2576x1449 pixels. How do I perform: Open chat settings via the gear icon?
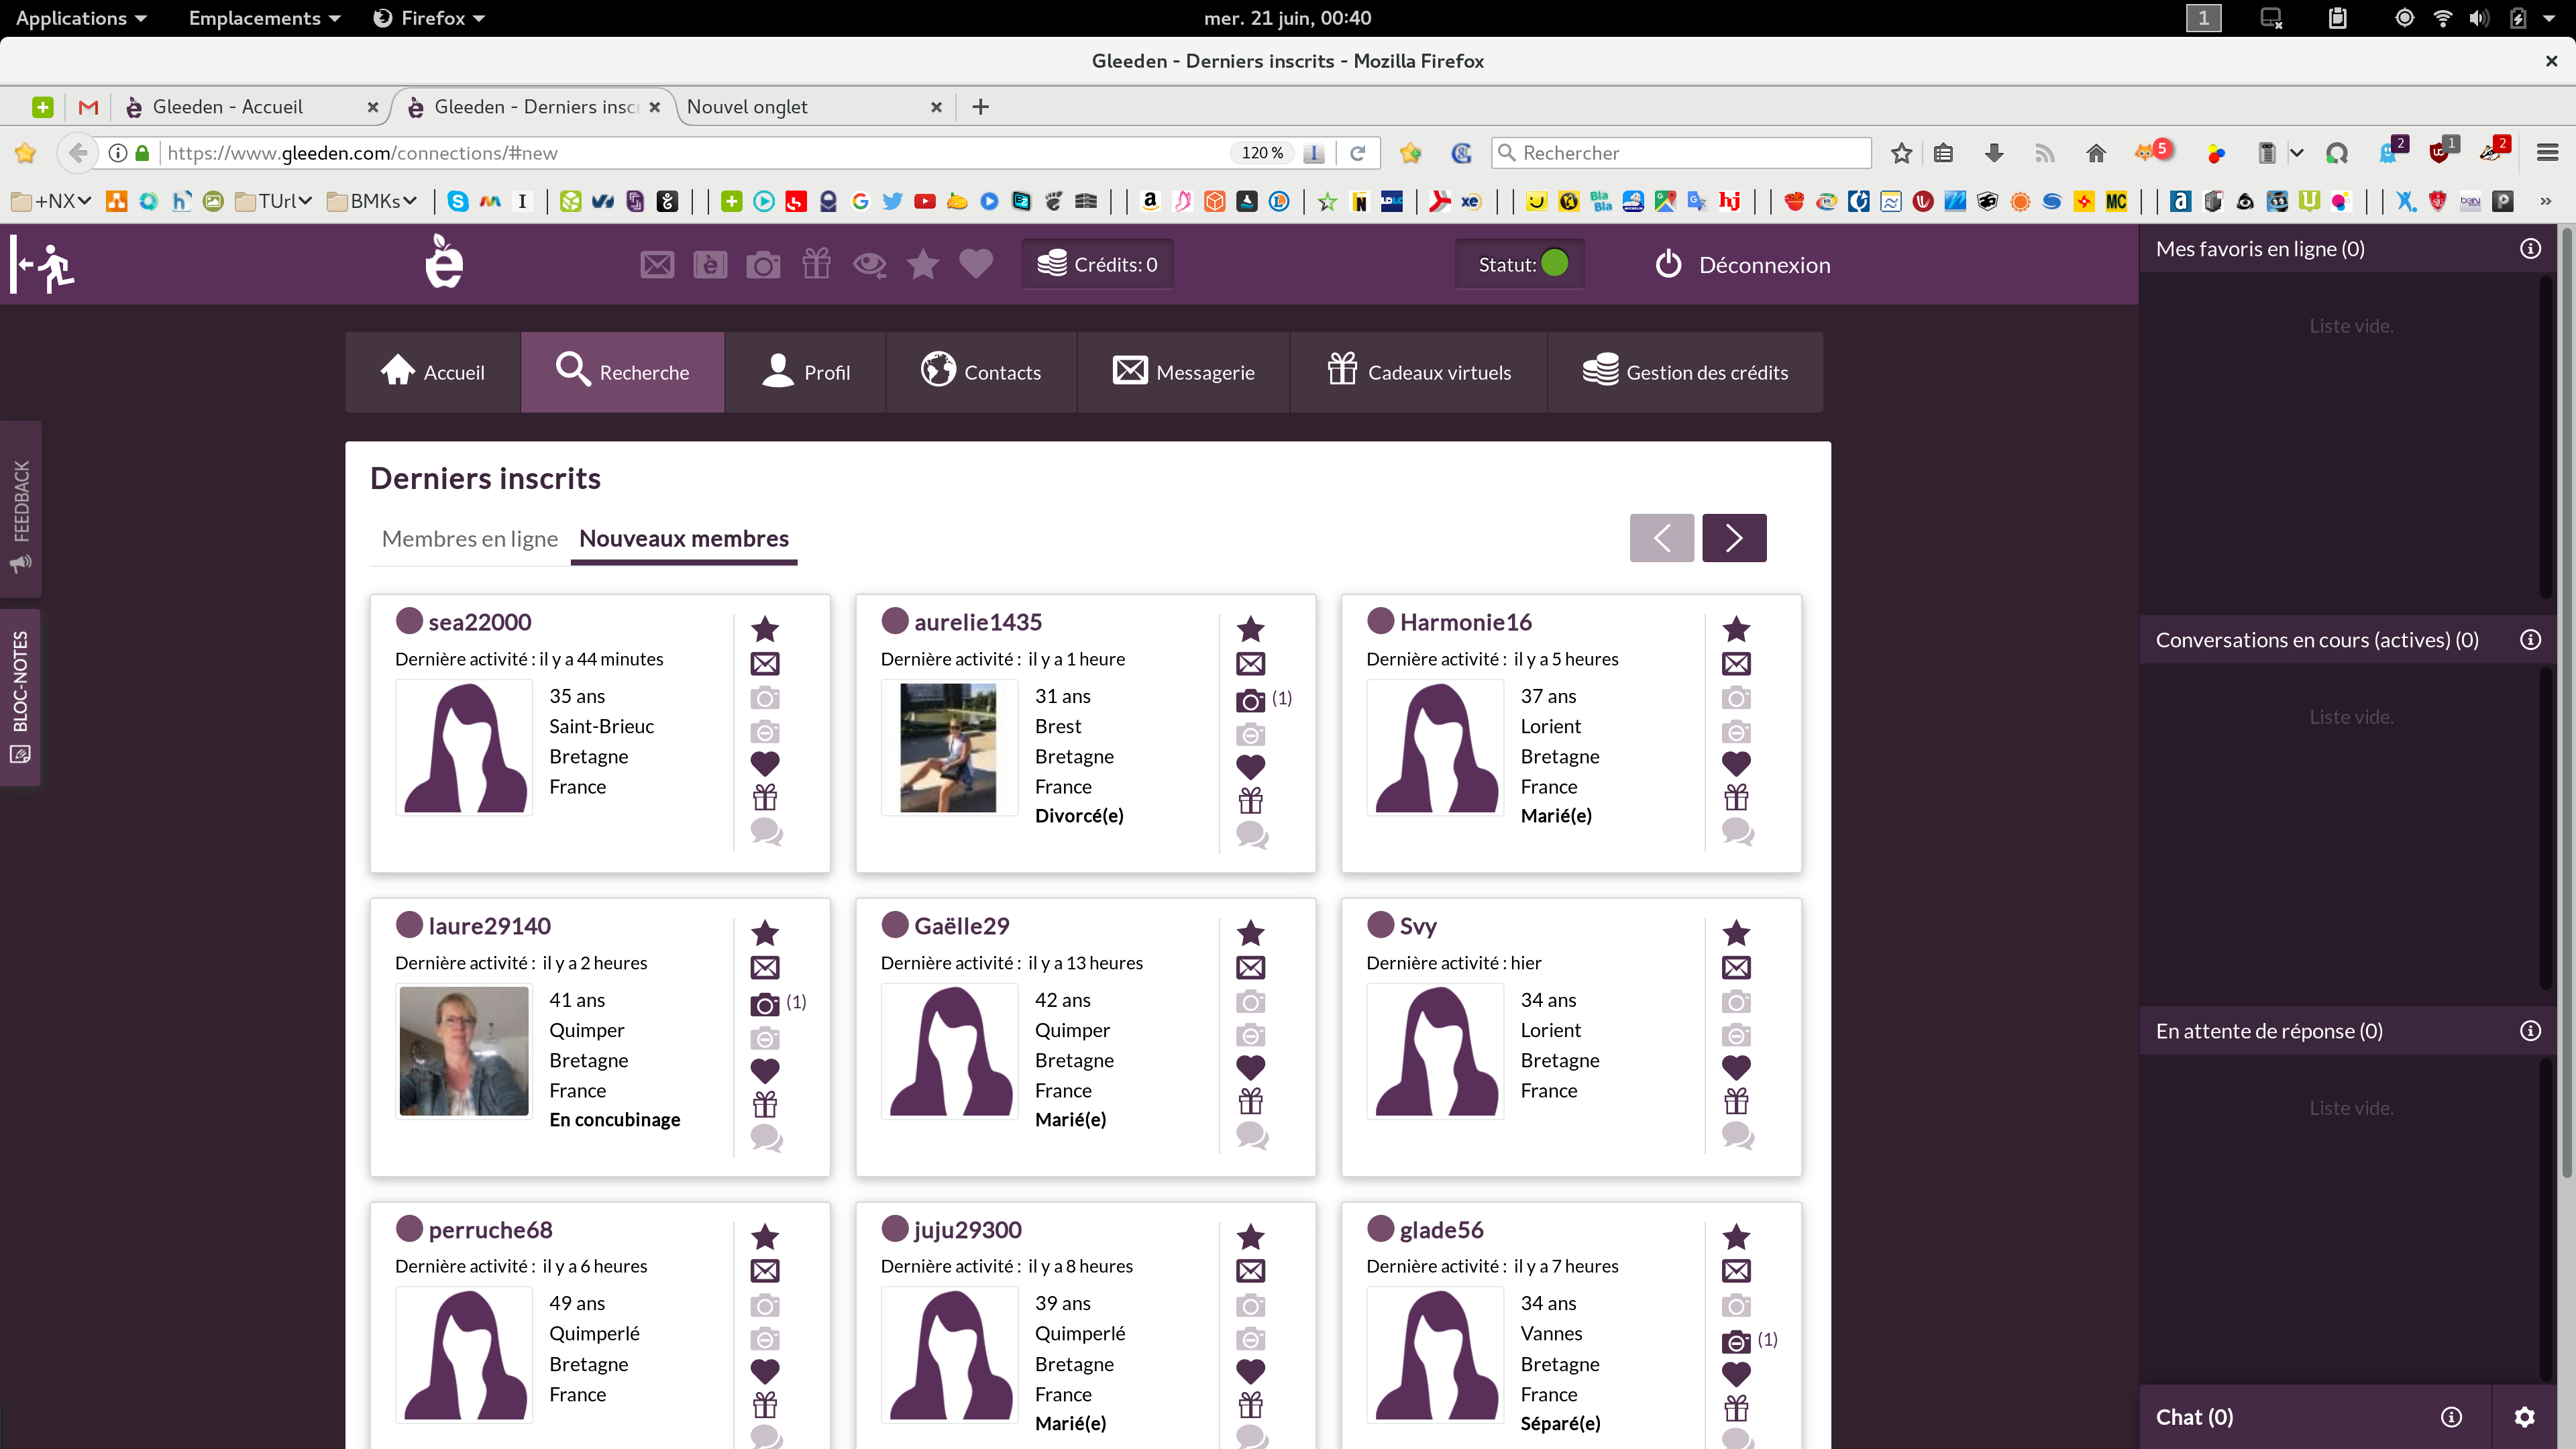2524,1416
